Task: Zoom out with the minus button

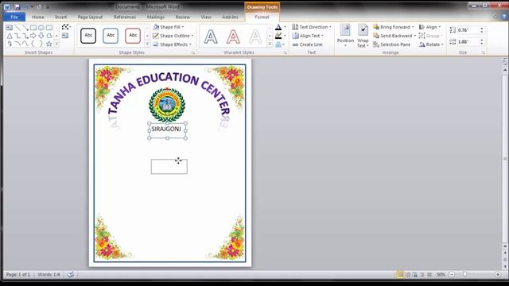Action: (452, 275)
